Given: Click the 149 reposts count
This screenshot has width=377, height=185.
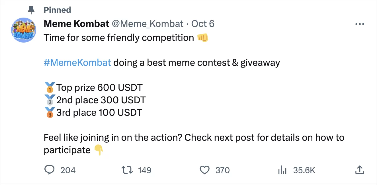Looking at the screenshot, I should pyautogui.click(x=145, y=170).
